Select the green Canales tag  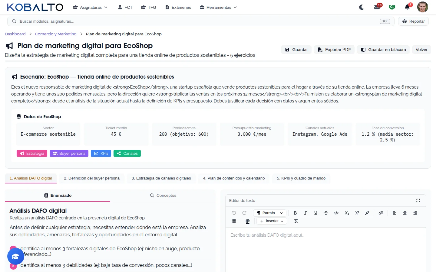tap(127, 154)
